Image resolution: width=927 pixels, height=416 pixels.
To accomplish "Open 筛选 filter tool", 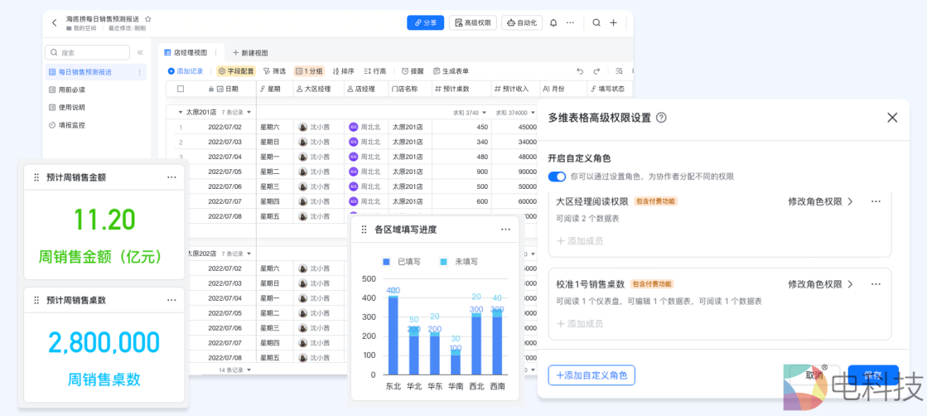I will (x=274, y=71).
